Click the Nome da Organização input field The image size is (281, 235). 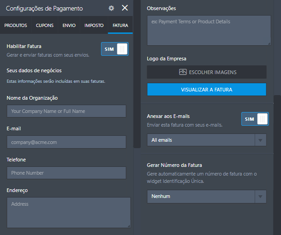pyautogui.click(x=66, y=111)
